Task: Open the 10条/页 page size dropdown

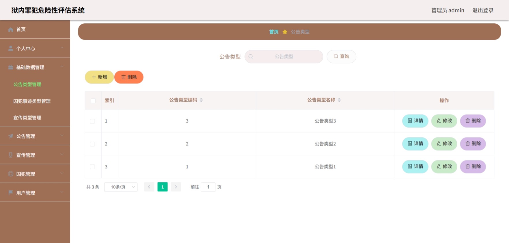Action: pos(121,187)
